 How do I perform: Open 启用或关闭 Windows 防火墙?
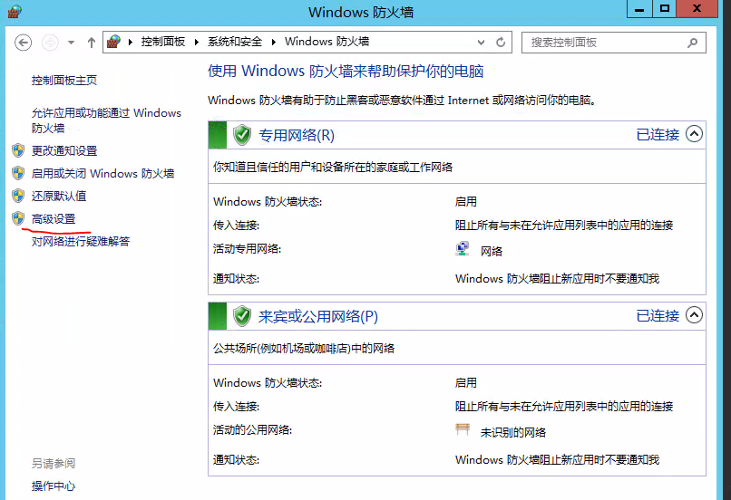point(103,173)
